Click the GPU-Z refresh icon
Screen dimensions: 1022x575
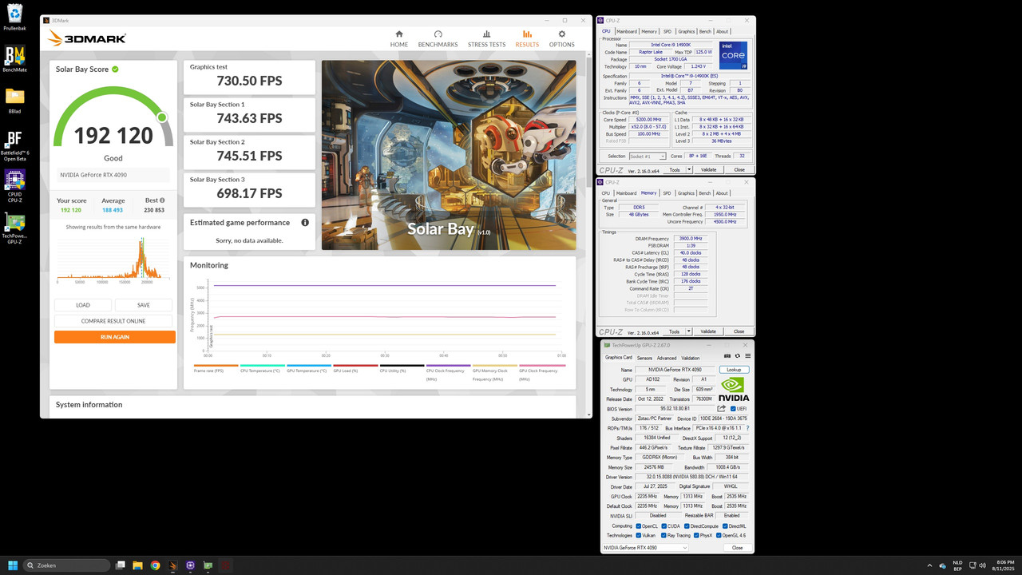coord(737,356)
